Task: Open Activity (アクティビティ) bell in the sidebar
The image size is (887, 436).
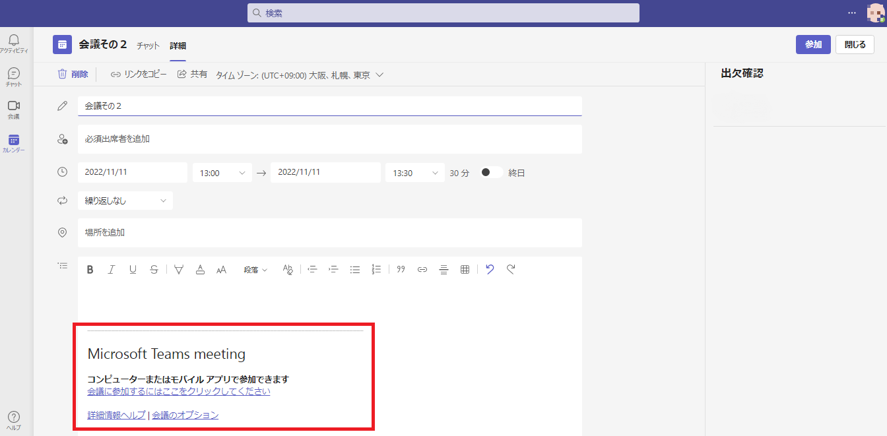Action: (x=14, y=44)
